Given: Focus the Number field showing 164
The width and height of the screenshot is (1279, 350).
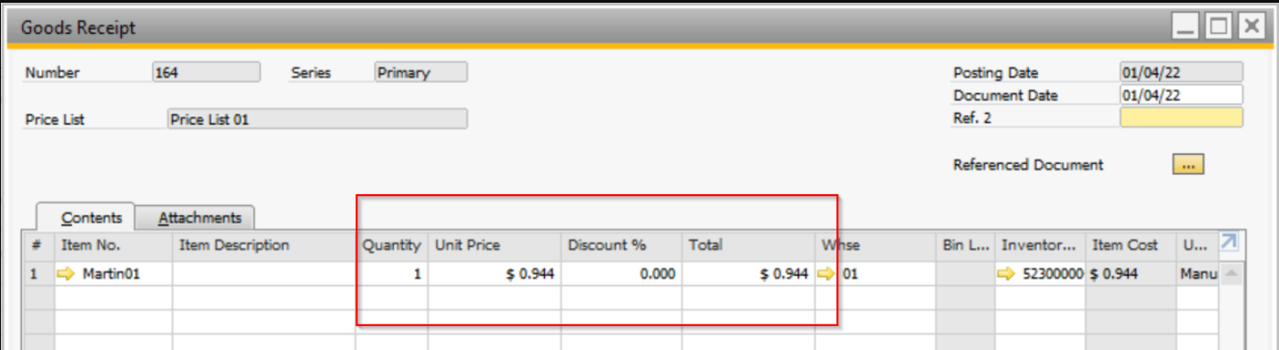Looking at the screenshot, I should (x=206, y=72).
